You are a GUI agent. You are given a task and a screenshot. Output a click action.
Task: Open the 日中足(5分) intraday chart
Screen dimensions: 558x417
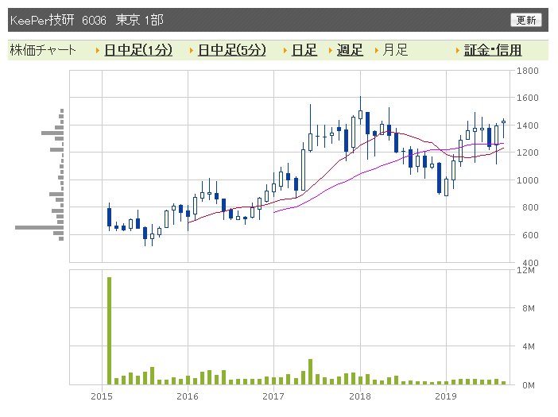click(231, 50)
